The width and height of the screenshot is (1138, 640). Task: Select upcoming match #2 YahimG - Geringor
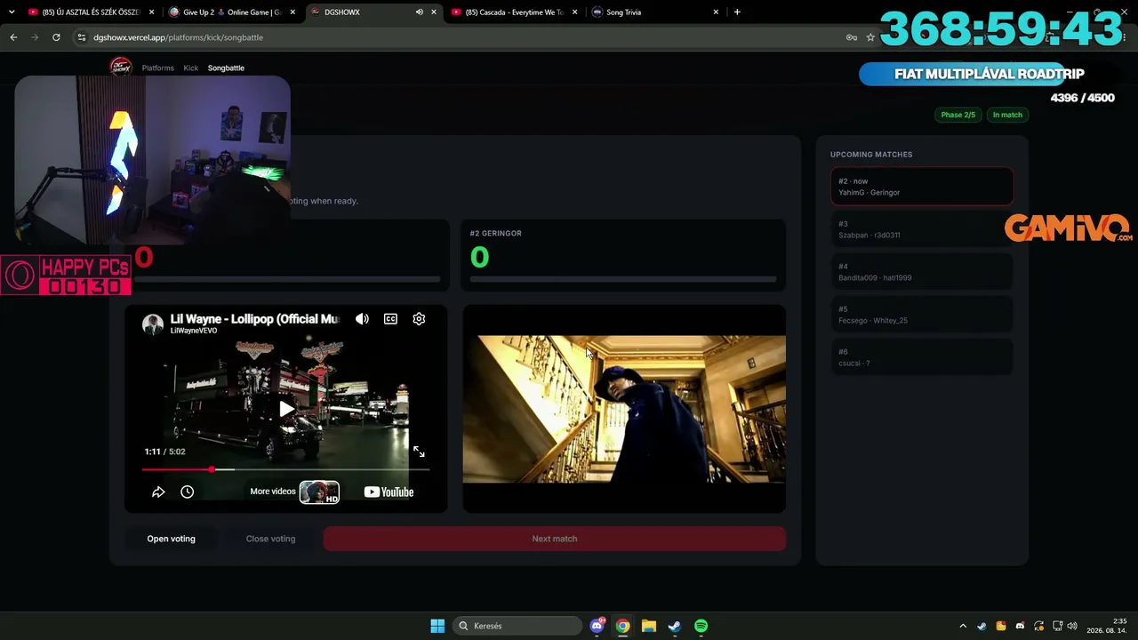(922, 187)
